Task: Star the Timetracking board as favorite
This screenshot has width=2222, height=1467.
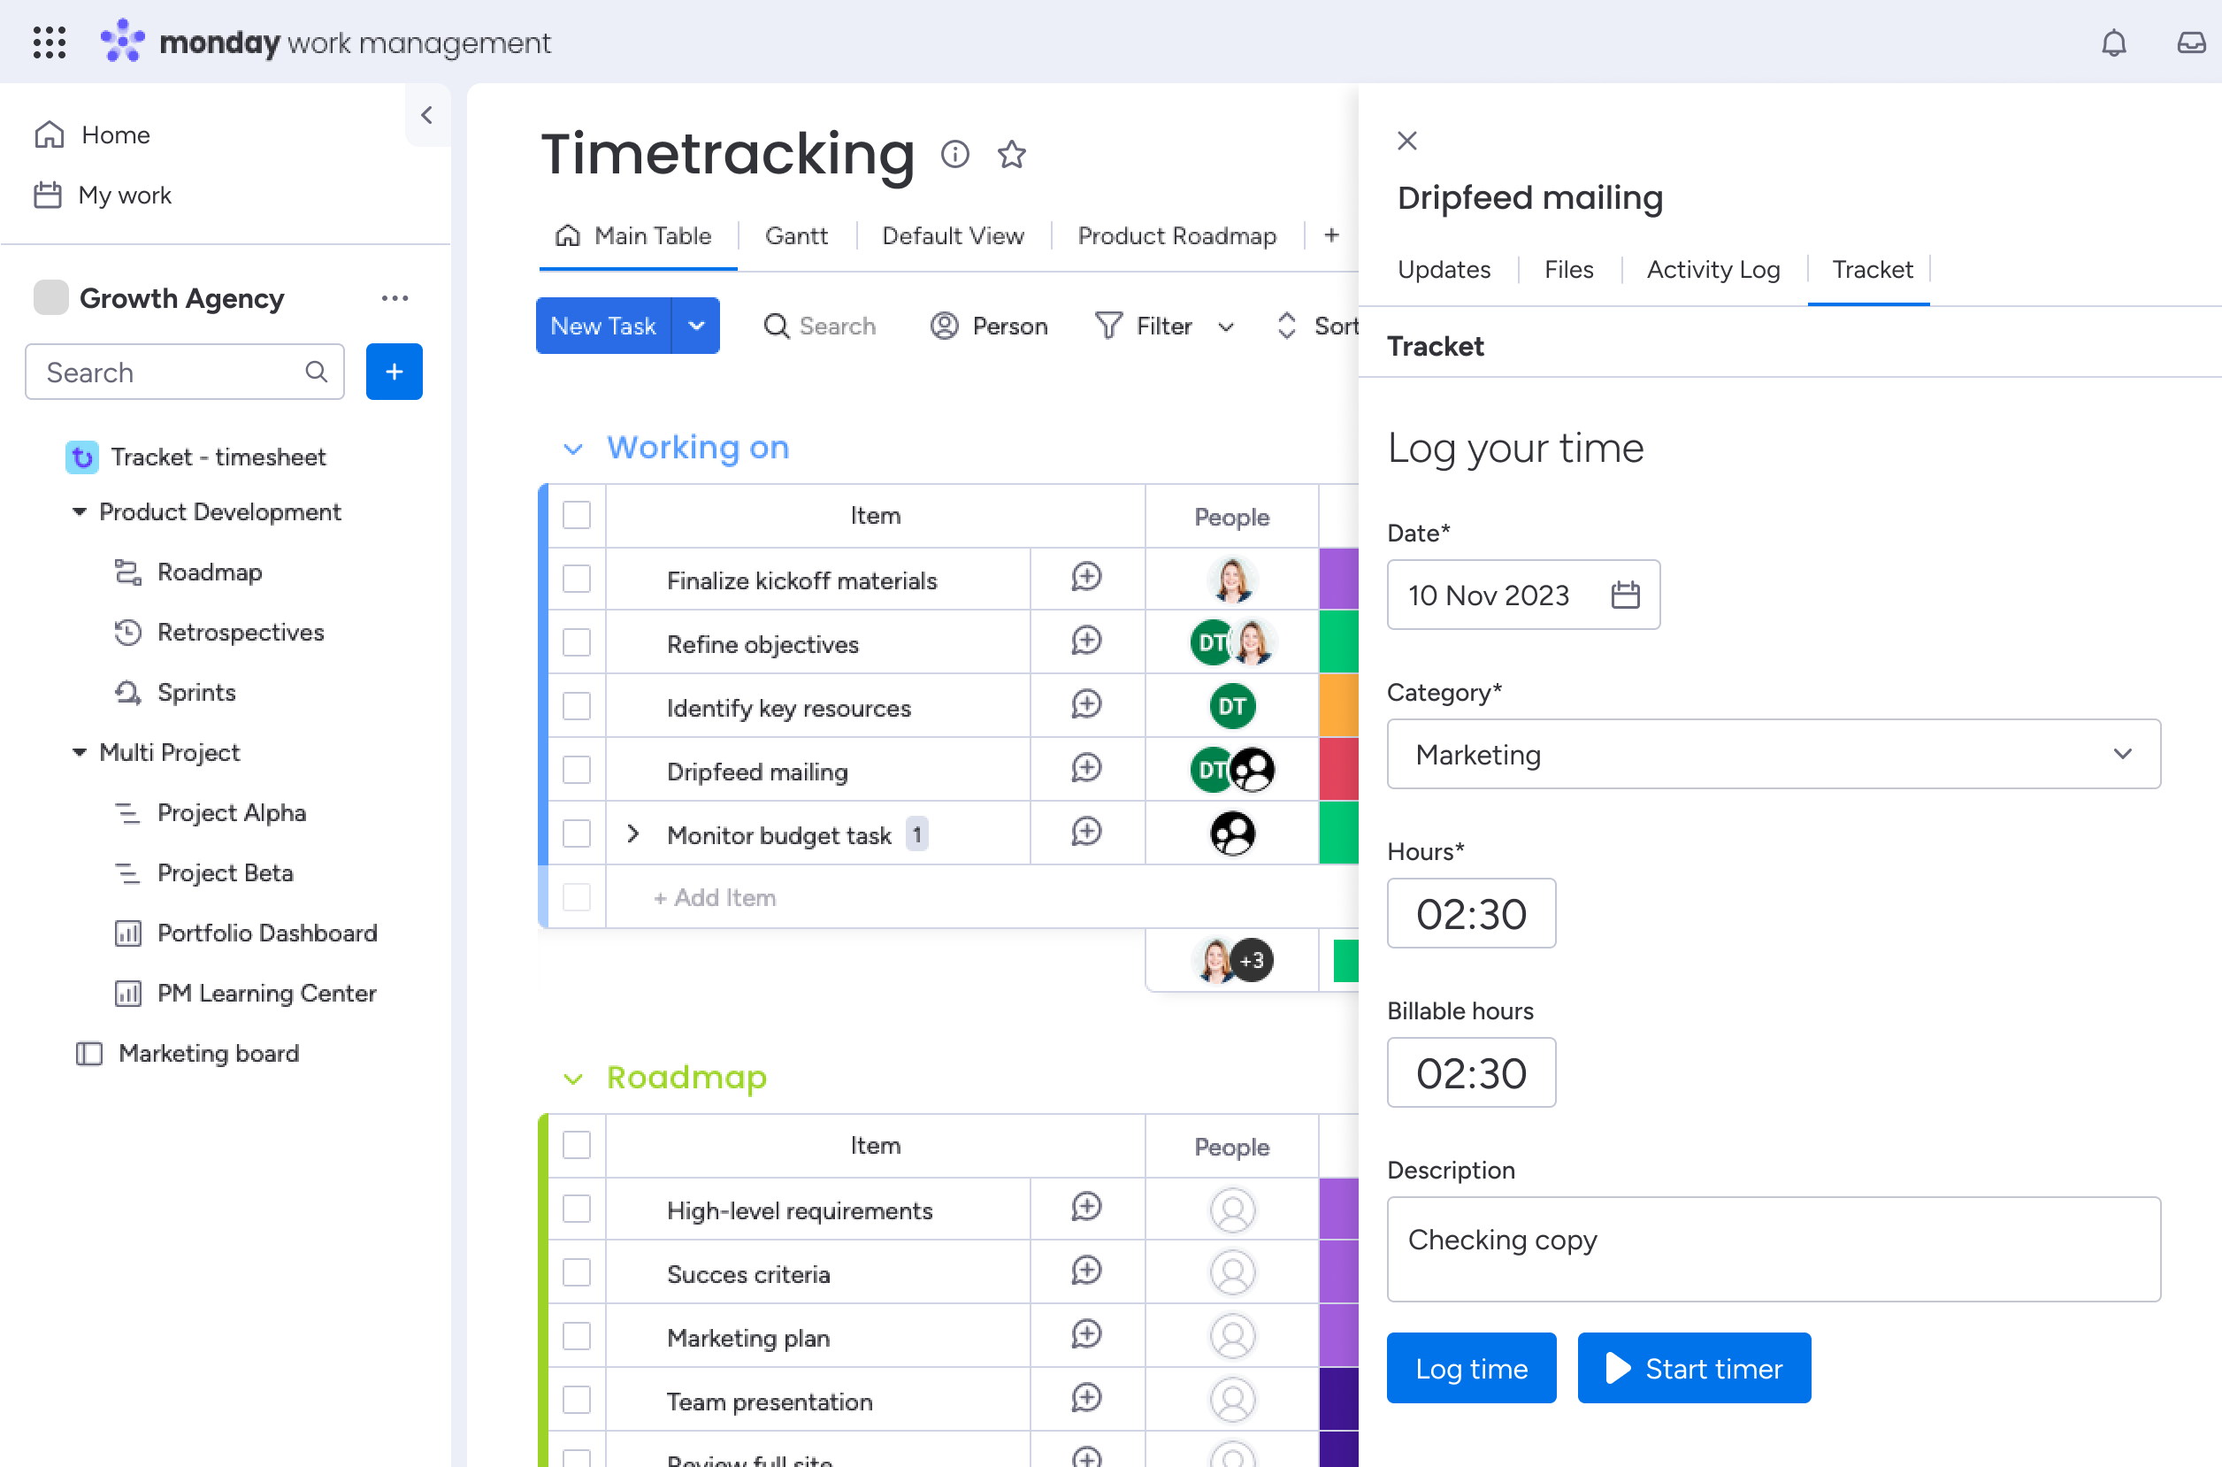Action: [1013, 154]
